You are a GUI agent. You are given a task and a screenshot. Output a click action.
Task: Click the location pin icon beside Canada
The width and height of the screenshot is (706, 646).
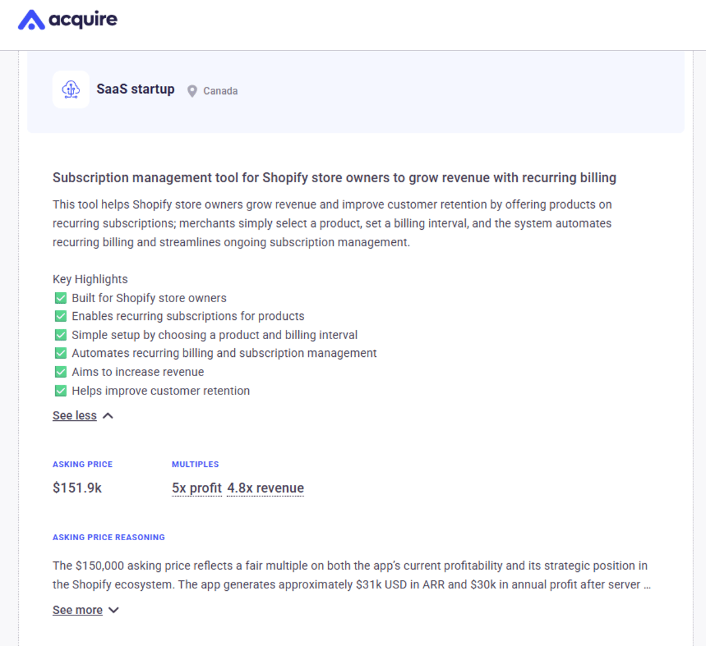(x=191, y=91)
